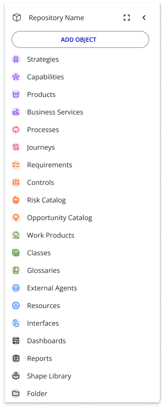Collapse the repository sidebar with chevron
Screen dimensions: 165x409
[x=144, y=18]
